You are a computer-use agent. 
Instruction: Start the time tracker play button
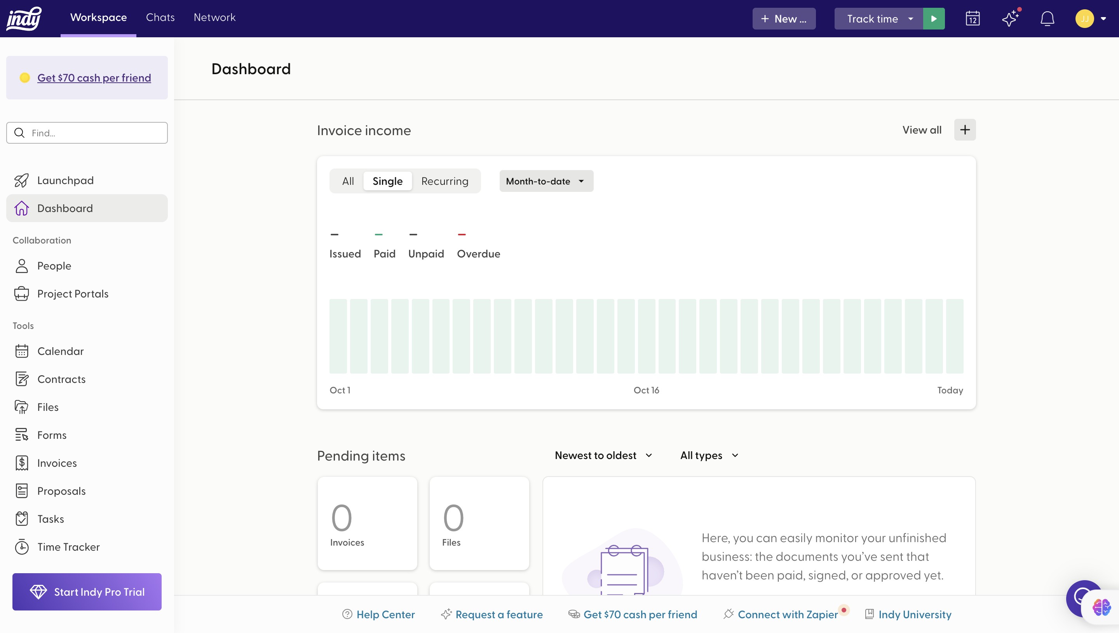click(x=934, y=19)
